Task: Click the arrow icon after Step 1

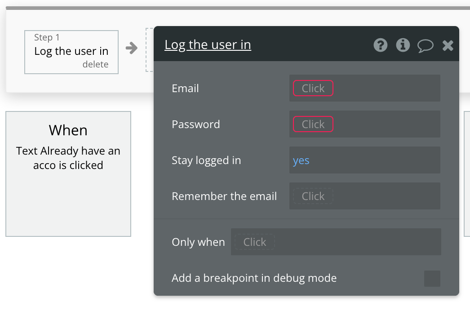Action: click(132, 48)
